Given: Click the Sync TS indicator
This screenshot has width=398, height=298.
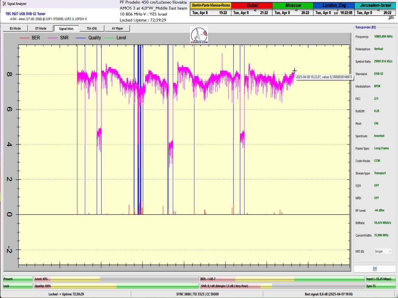Looking at the screenshot, I should point(380,286).
